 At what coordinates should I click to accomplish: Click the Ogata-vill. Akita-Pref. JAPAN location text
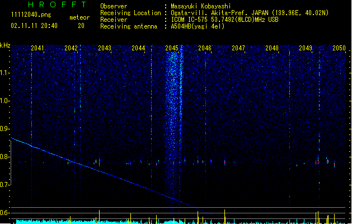[250, 13]
